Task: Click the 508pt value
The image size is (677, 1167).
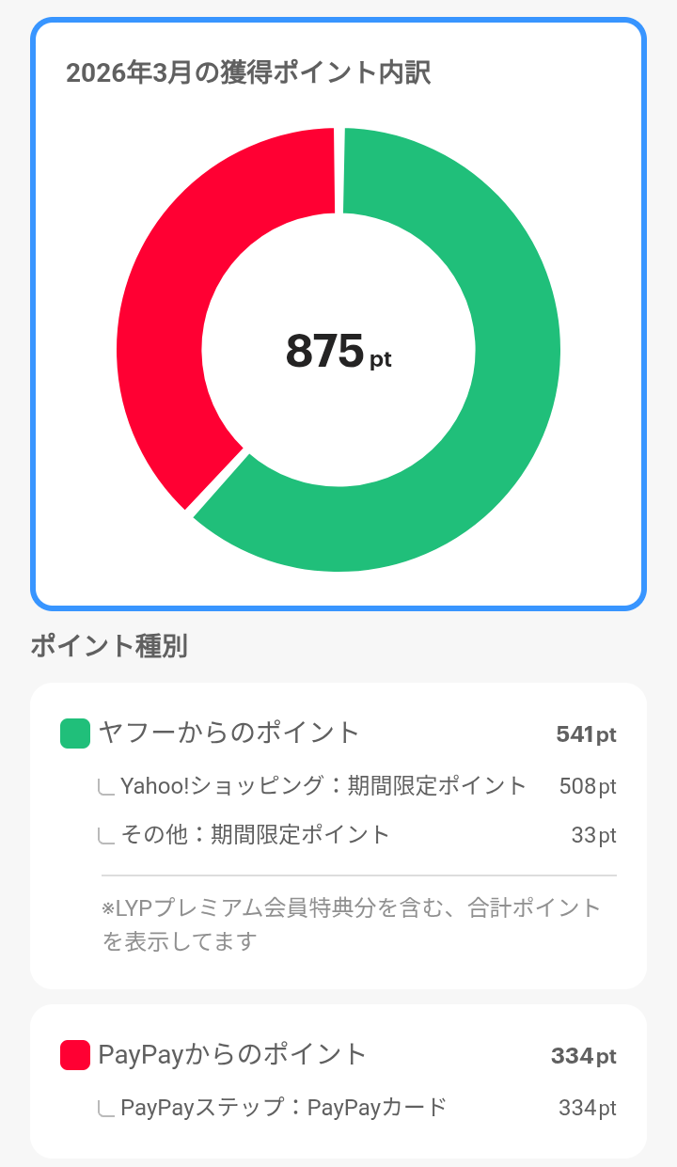Action: 588,786
